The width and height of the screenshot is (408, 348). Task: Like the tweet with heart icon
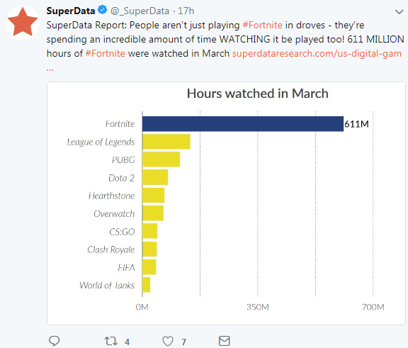pyautogui.click(x=168, y=341)
